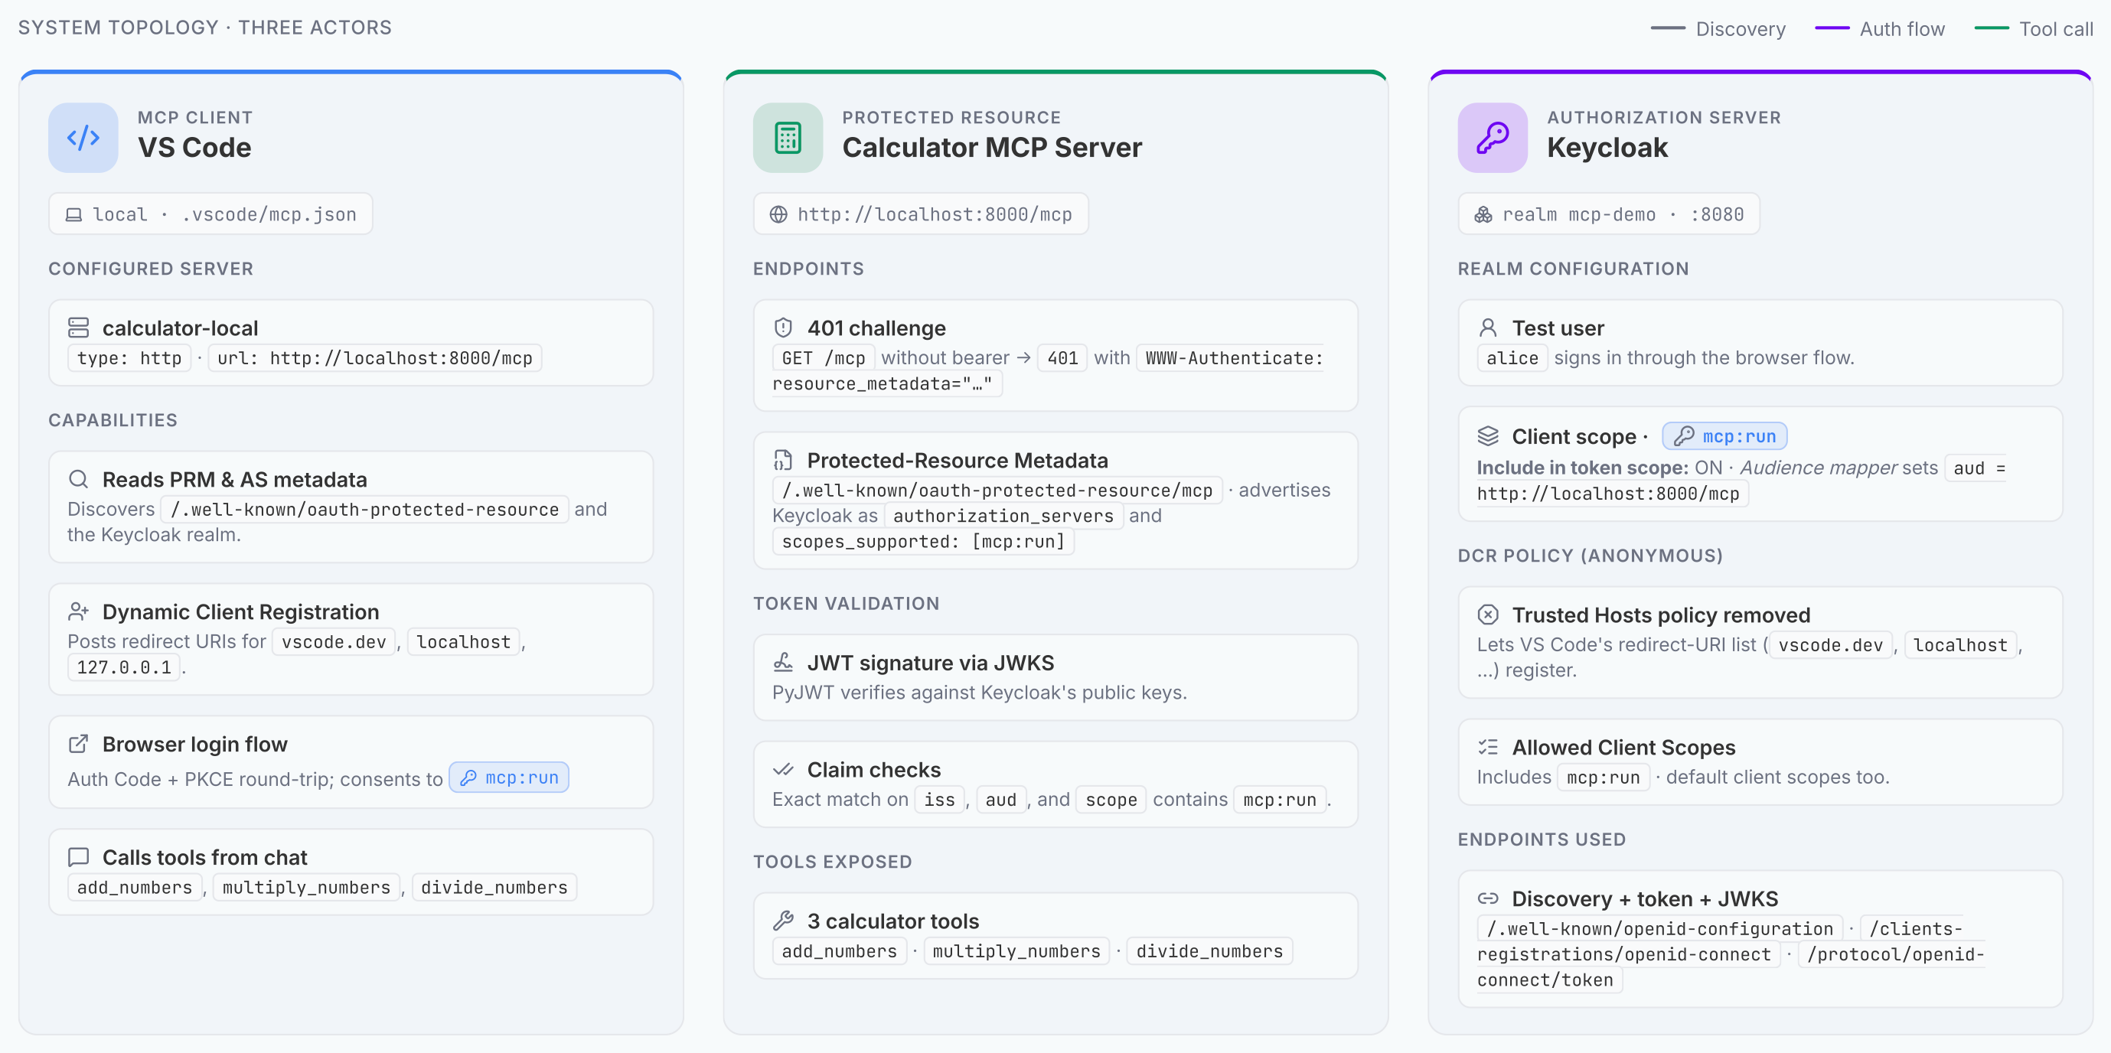Click the double-check icon beside Claim checks

click(x=784, y=769)
